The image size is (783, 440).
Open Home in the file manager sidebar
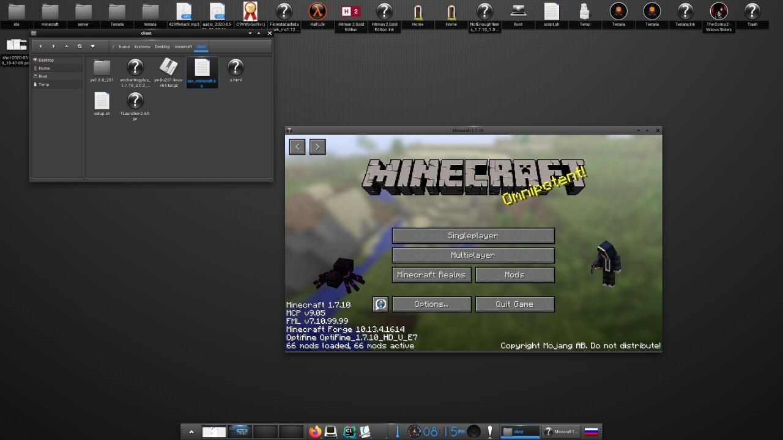[56, 68]
